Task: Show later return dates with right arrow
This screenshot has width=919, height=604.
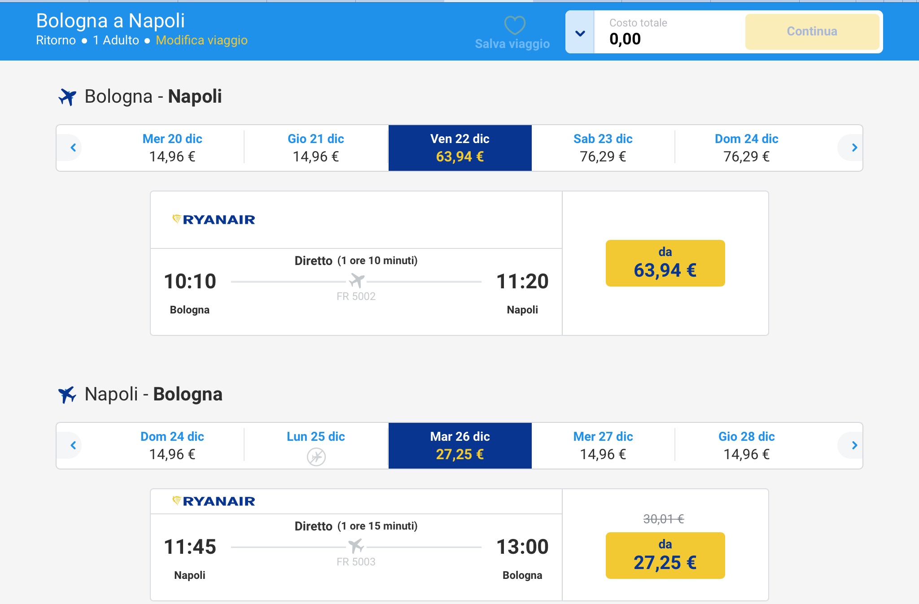Action: click(854, 445)
